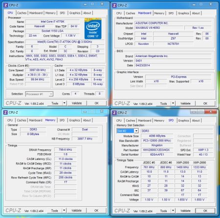Click the CPU-Z logo icon in the Mainboard window title bar
The height and width of the screenshot is (218, 220).
(114, 5)
